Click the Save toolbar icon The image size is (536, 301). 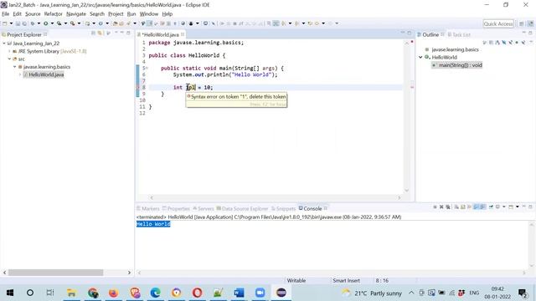pos(18,23)
